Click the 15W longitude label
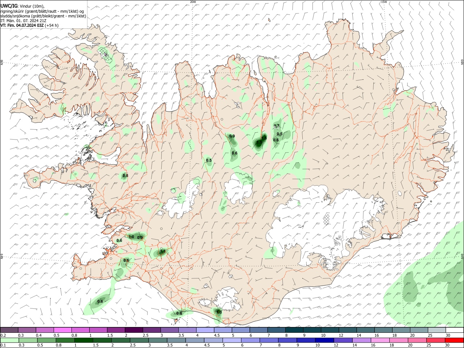 tap(384, 2)
